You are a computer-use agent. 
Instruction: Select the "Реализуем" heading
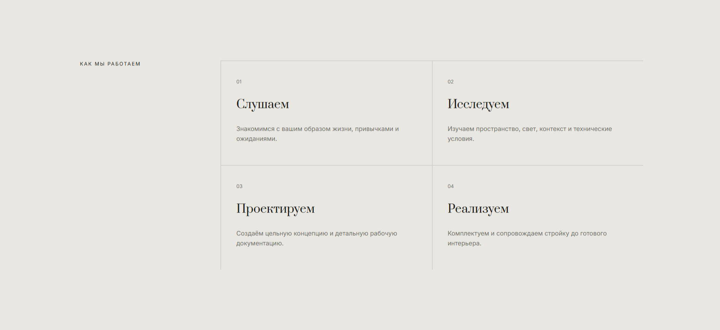[478, 209]
